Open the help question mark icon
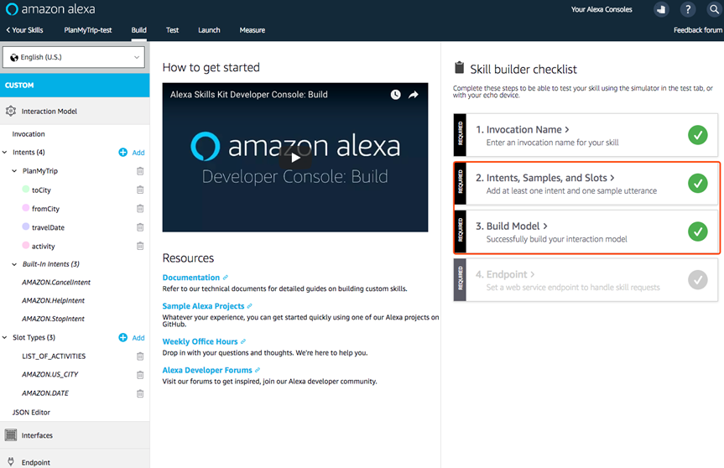This screenshot has height=468, width=724. [x=688, y=9]
